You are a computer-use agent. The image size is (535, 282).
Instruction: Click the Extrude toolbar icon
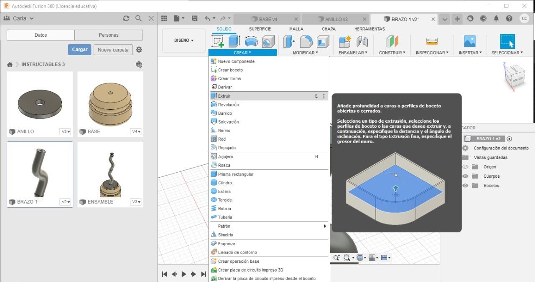[234, 41]
